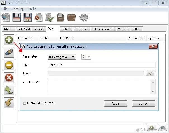Minimize the 7z SFX Builder window
The image size is (169, 133).
(145, 3)
